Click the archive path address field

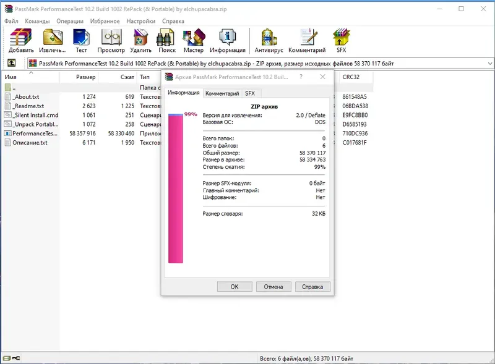pyautogui.click(x=260, y=64)
